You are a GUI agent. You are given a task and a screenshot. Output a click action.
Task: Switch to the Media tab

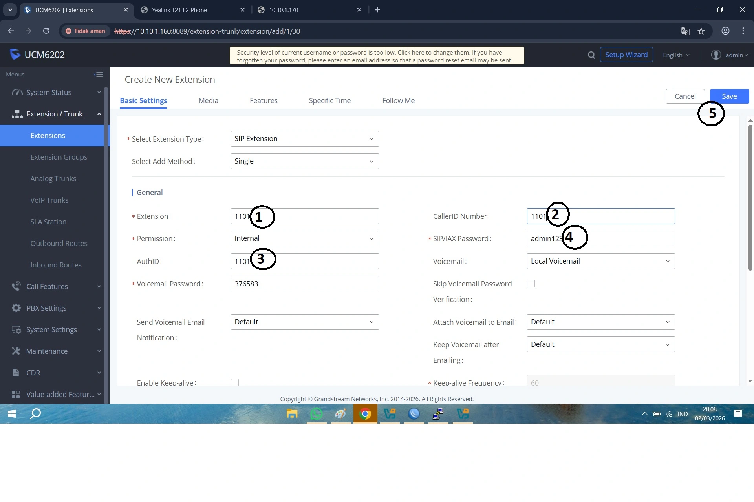point(208,101)
